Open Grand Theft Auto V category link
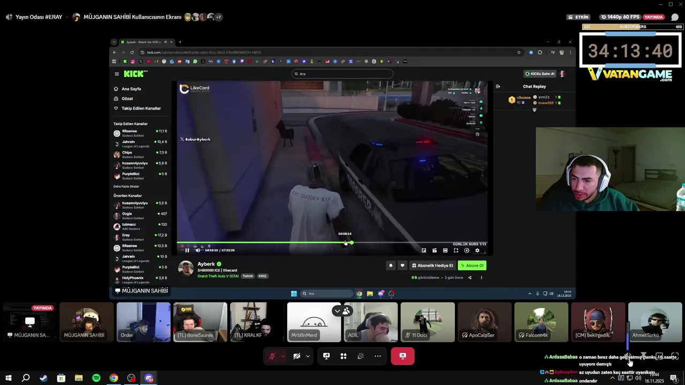 [218, 276]
